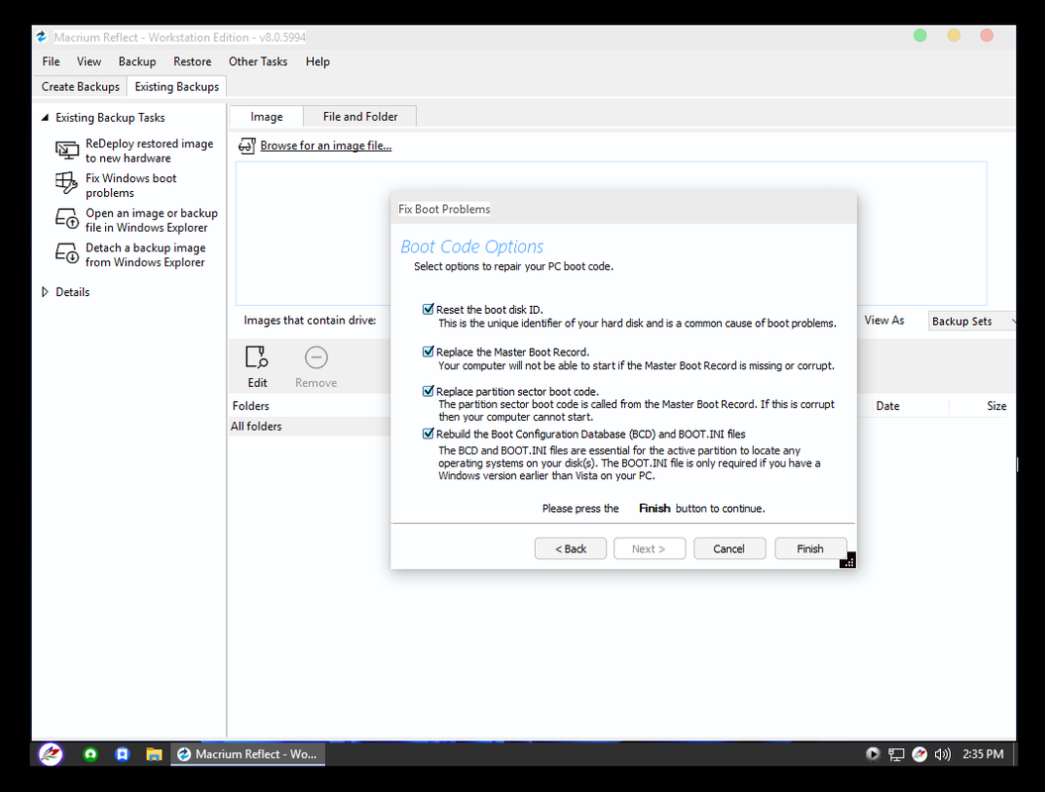Expand the Details section
This screenshot has width=1045, height=792.
(x=45, y=292)
